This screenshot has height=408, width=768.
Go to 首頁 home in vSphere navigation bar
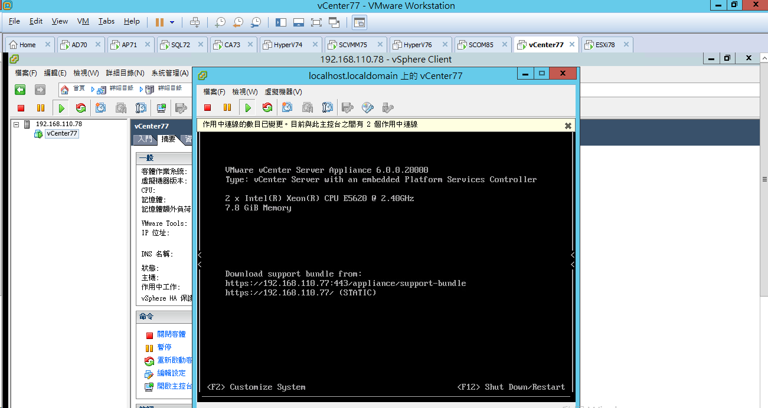73,89
